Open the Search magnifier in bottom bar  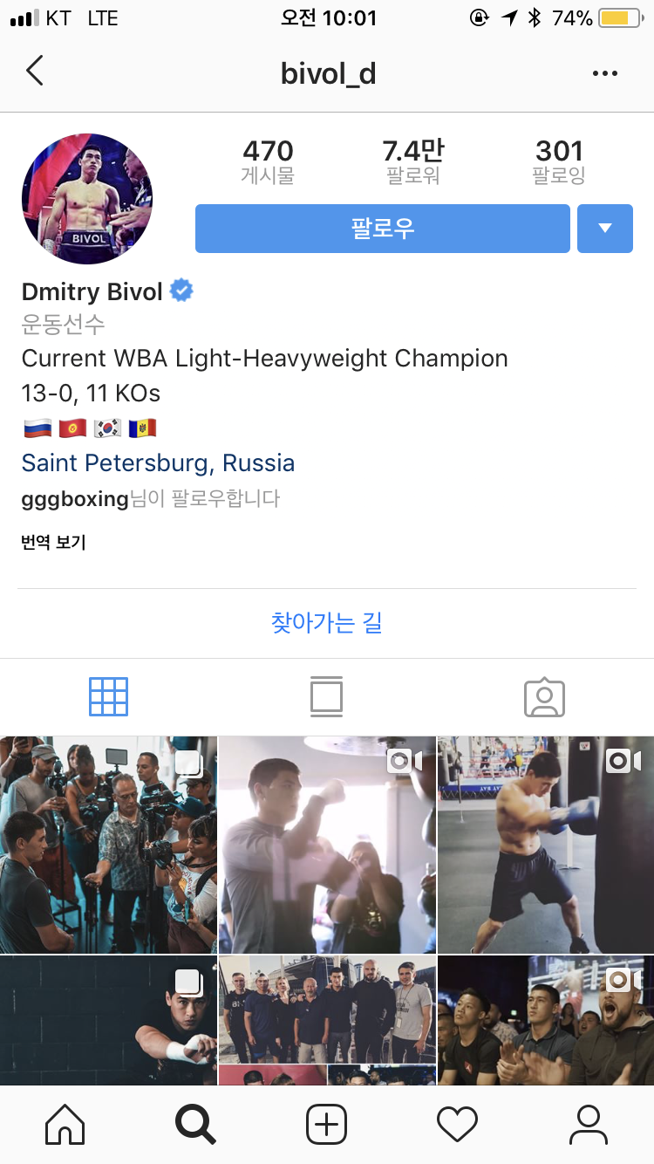point(195,1124)
